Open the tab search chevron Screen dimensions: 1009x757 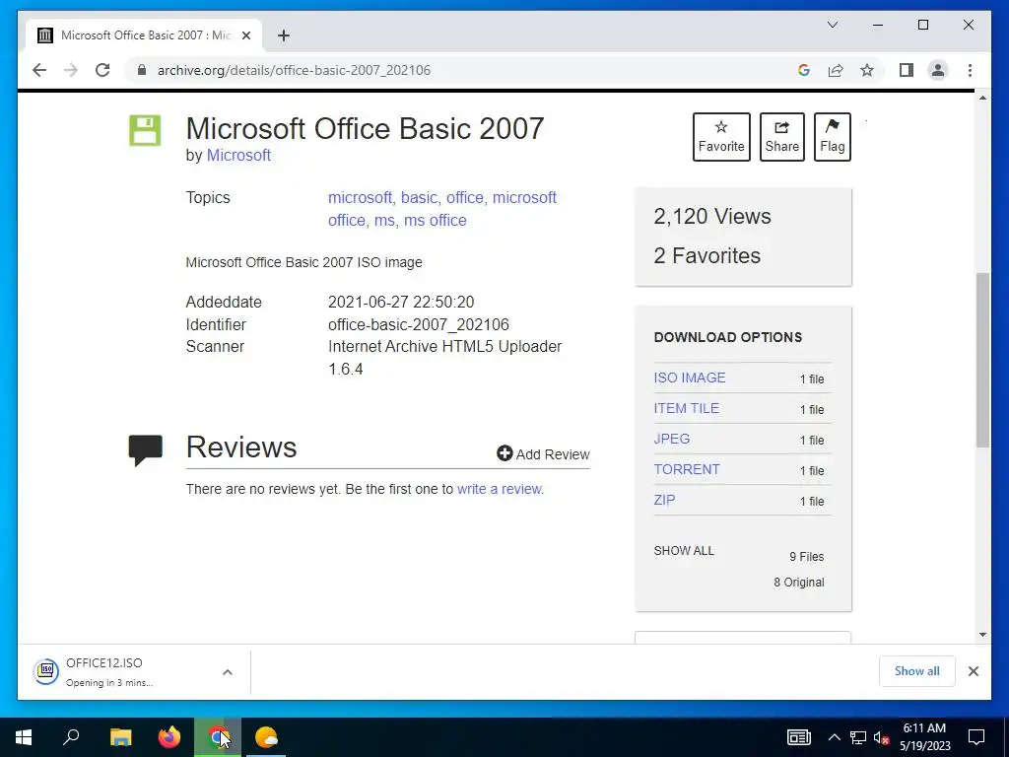833,25
